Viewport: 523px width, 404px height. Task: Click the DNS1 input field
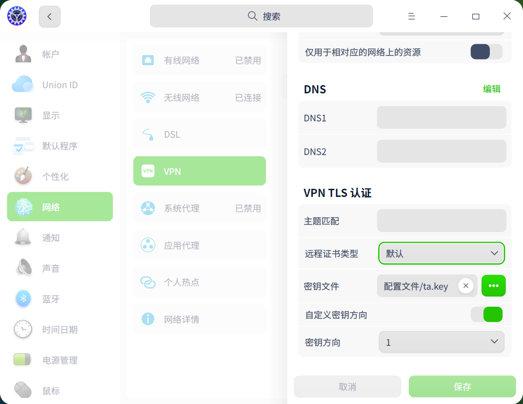pos(441,118)
